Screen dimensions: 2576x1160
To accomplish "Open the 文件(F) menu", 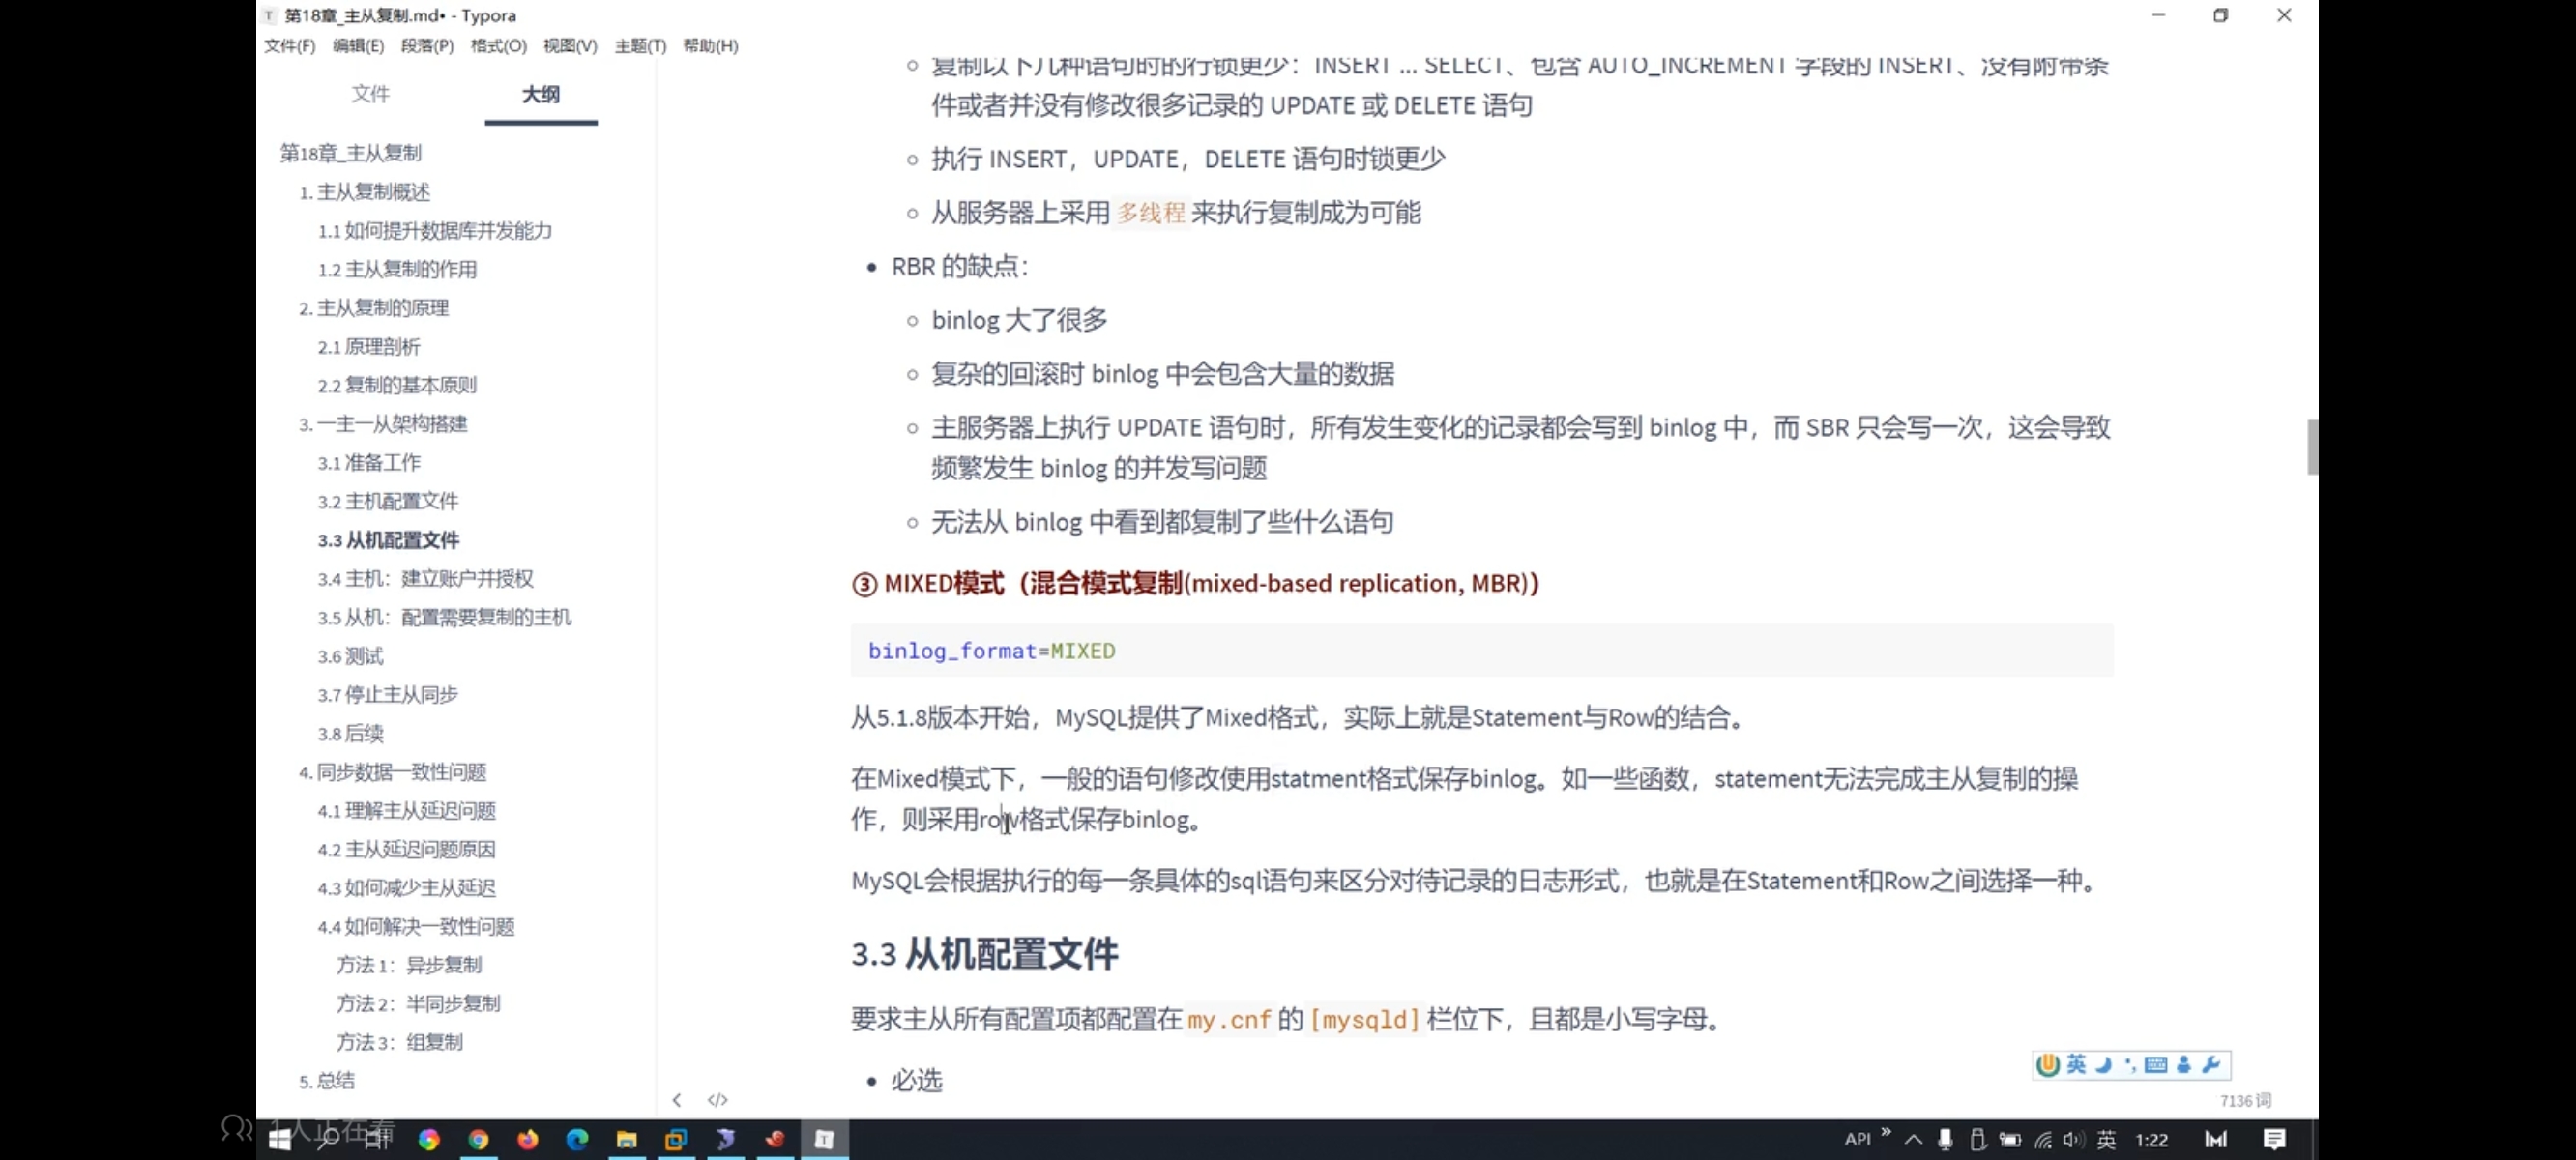I will (x=289, y=46).
